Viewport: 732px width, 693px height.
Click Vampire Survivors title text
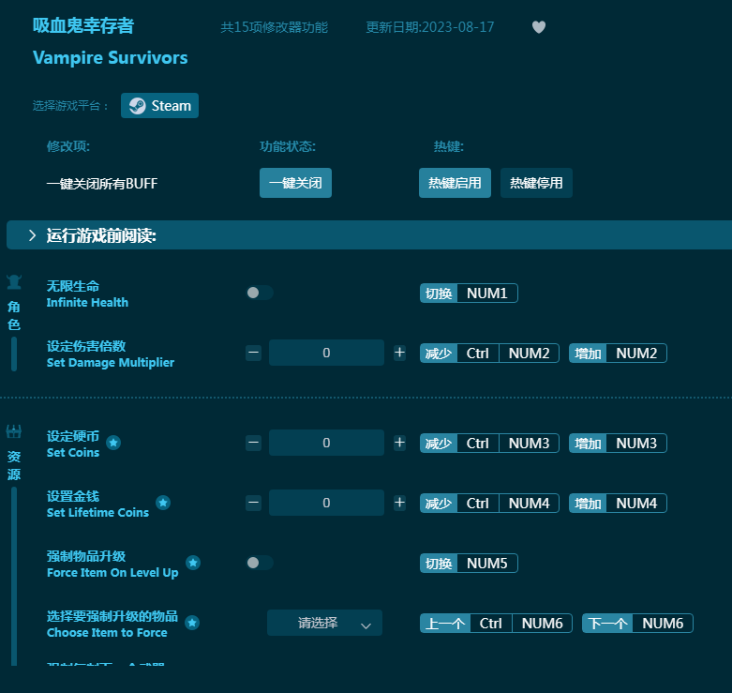click(111, 58)
